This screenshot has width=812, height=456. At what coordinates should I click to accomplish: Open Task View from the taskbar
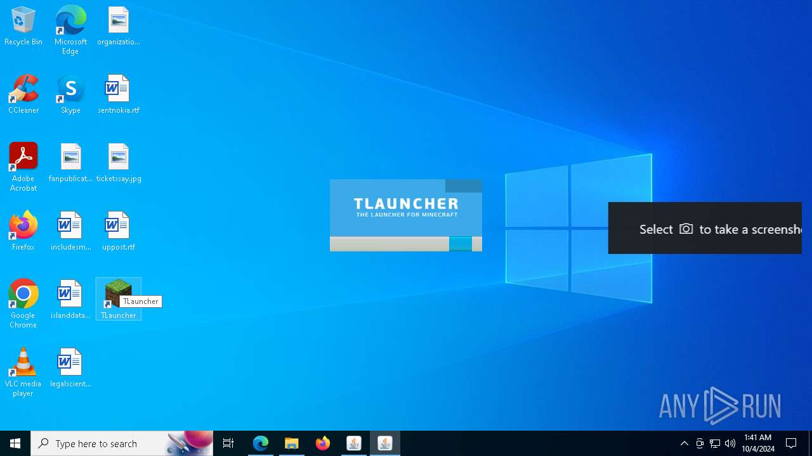(228, 443)
